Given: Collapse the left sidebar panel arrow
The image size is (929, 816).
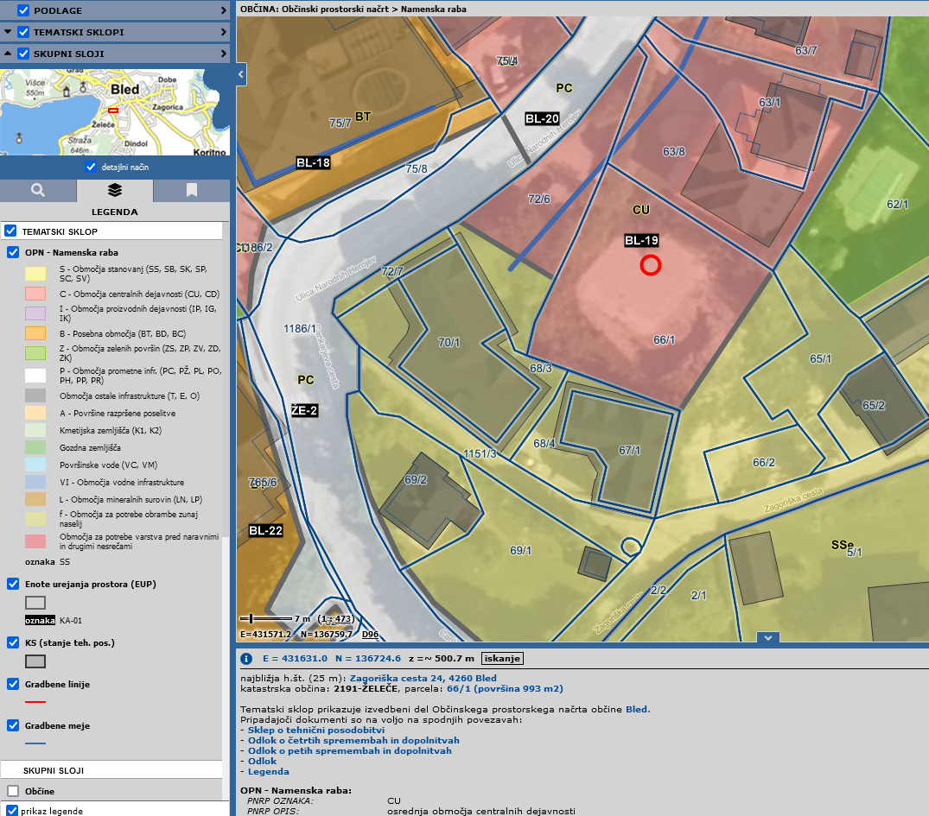Looking at the screenshot, I should pos(241,74).
